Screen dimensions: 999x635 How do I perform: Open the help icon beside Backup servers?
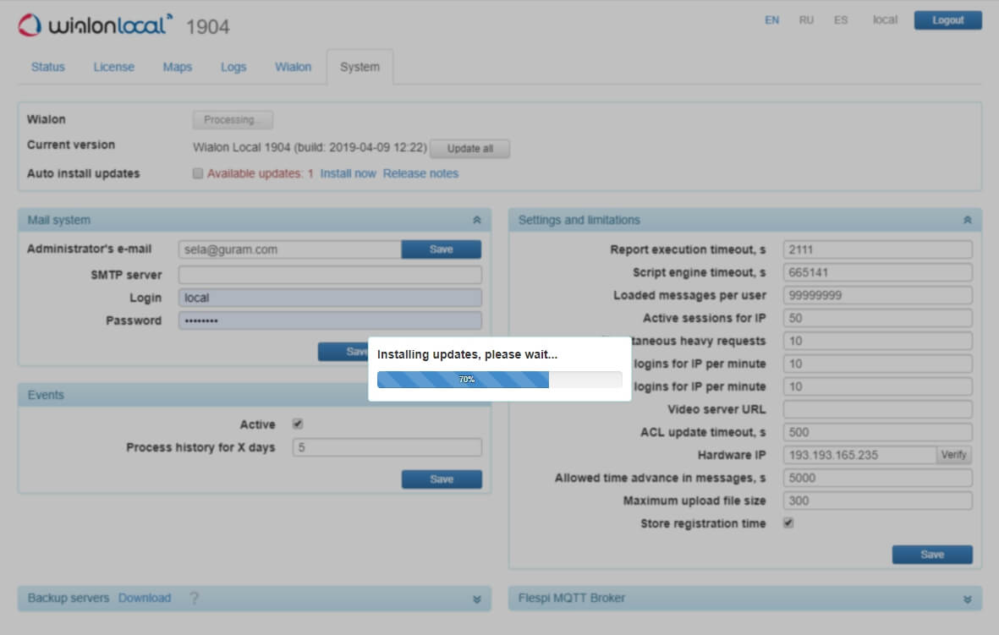click(195, 598)
